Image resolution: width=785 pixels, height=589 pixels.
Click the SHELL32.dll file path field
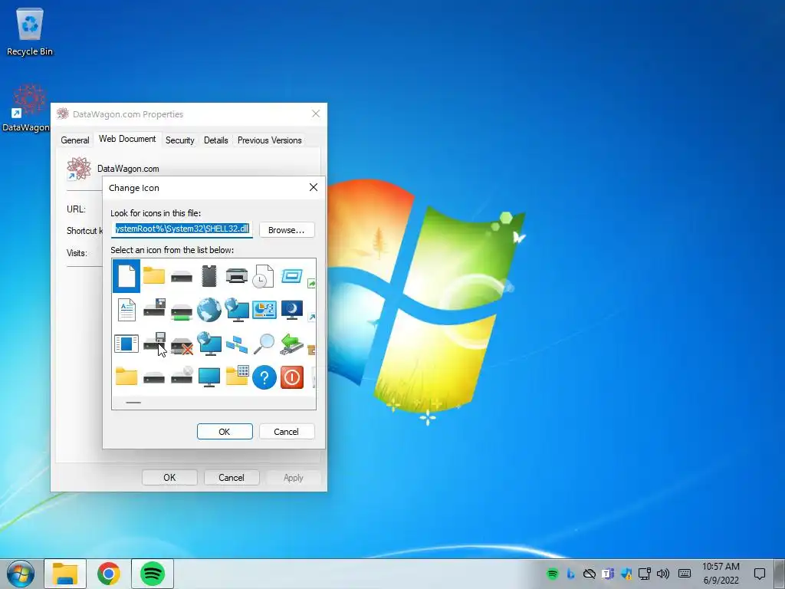click(x=182, y=229)
